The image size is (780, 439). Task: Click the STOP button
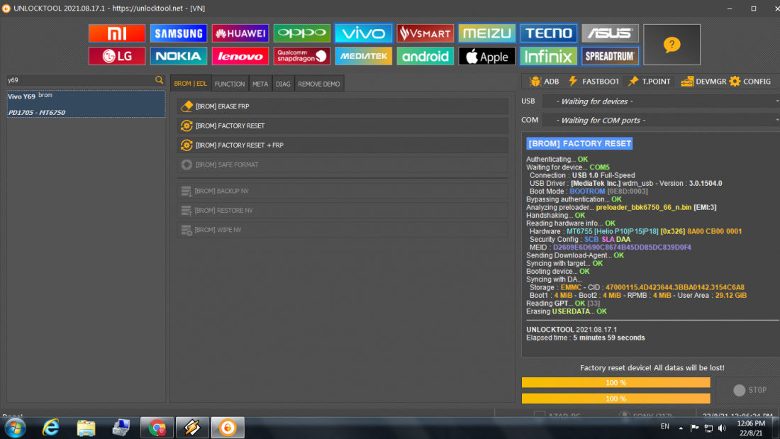click(750, 390)
